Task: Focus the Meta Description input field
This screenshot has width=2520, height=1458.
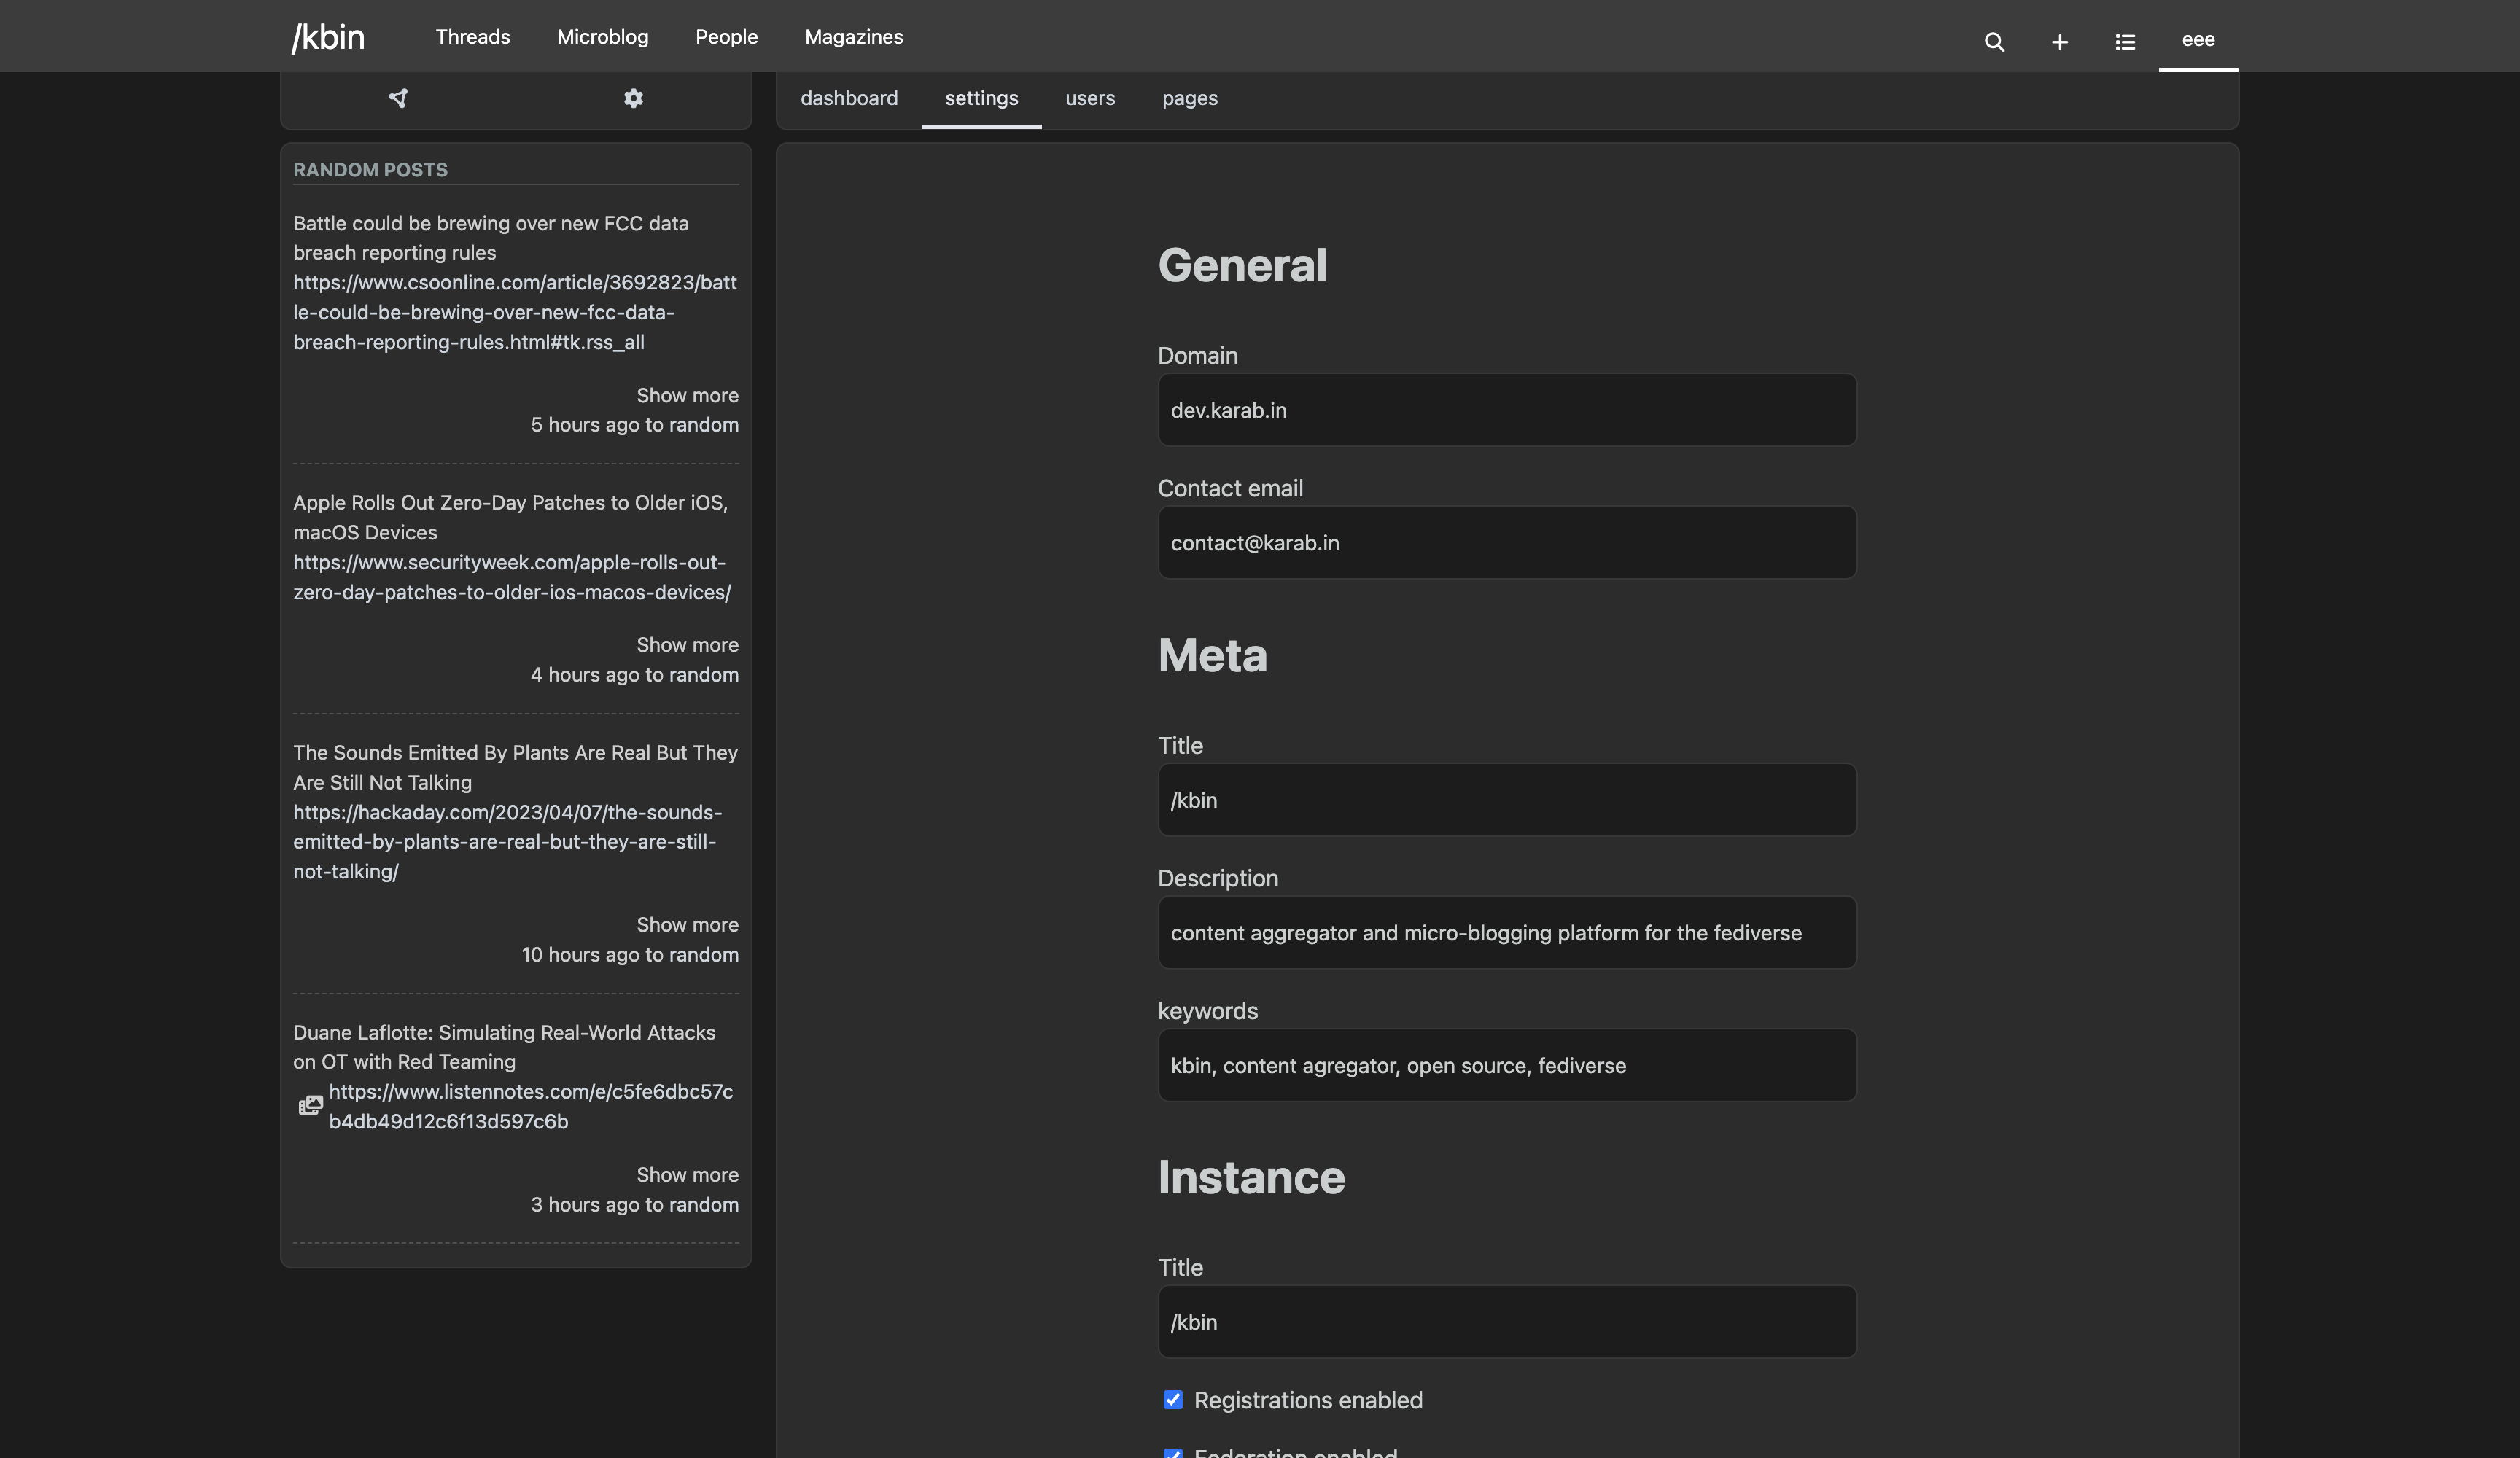Action: (x=1506, y=933)
